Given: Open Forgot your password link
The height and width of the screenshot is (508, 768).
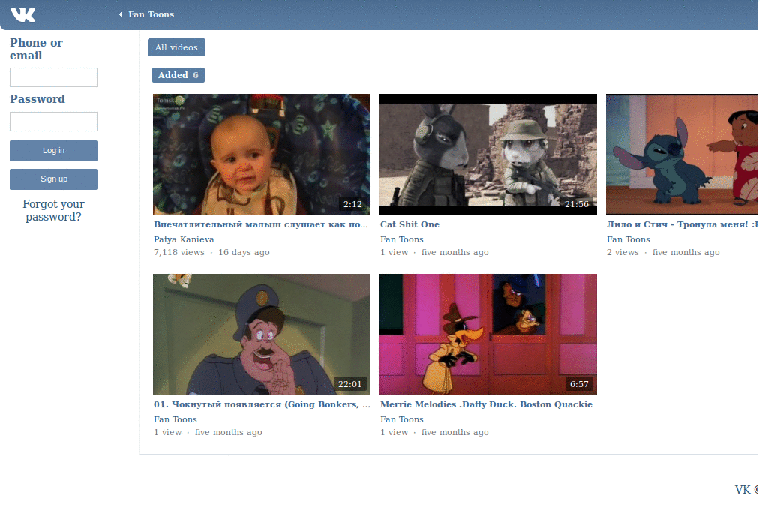Looking at the screenshot, I should [53, 210].
